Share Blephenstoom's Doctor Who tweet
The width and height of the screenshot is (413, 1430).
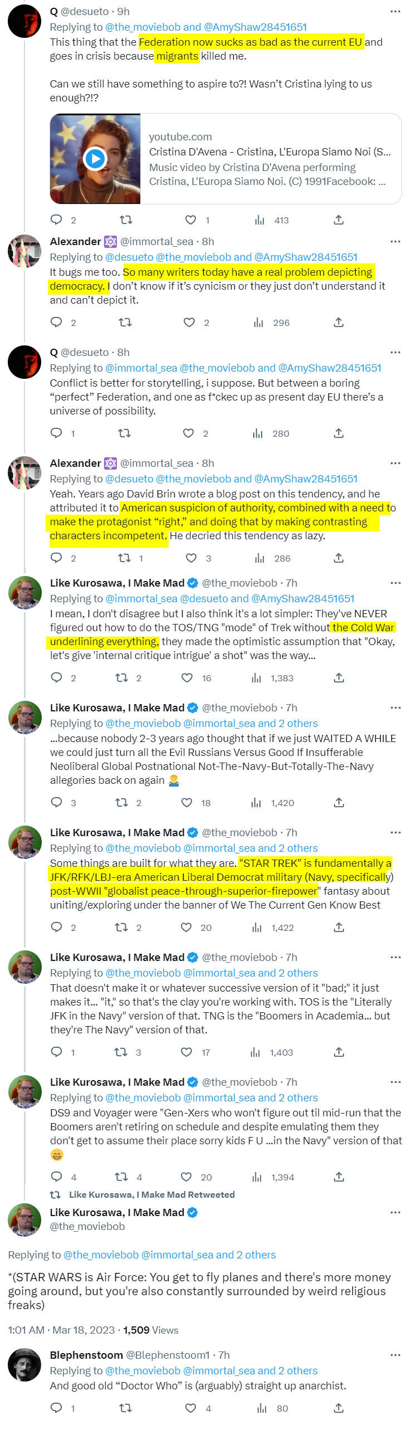338,1408
